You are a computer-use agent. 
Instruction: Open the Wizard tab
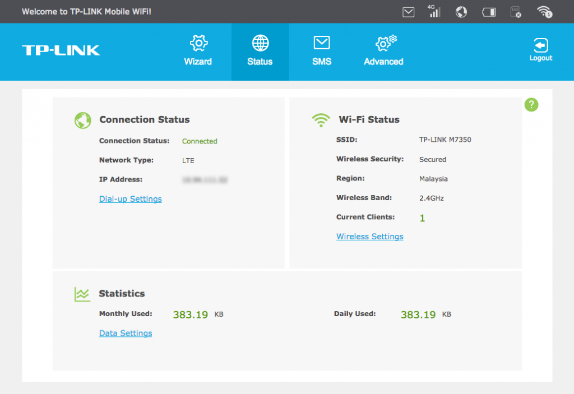click(198, 52)
